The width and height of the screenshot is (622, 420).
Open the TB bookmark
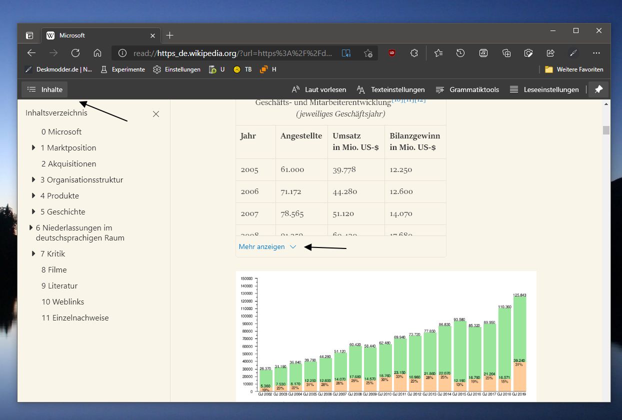(x=242, y=69)
